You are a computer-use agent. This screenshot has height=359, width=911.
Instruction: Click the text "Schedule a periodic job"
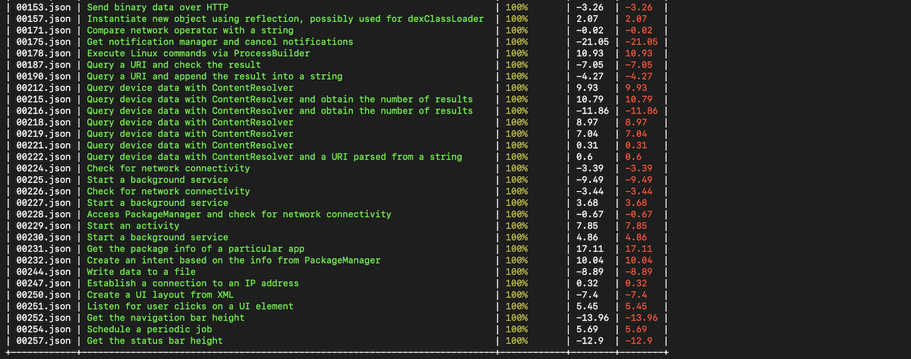149,329
